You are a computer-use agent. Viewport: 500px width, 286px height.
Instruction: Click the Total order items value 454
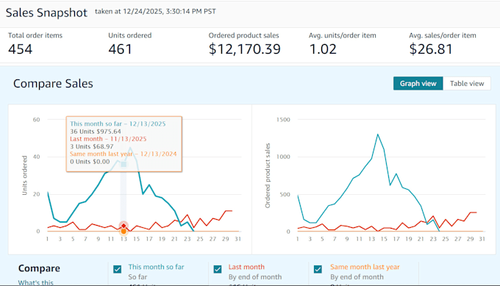click(x=21, y=49)
